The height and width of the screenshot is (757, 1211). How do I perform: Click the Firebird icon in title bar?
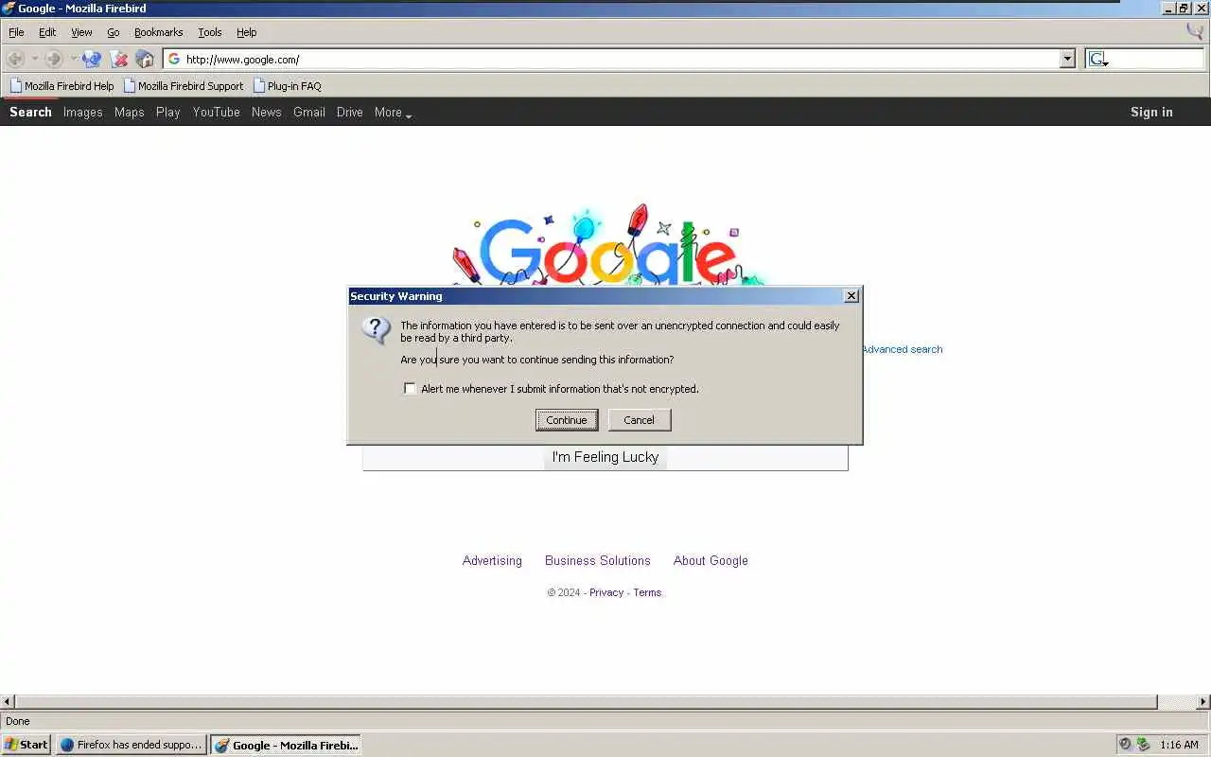(x=9, y=8)
